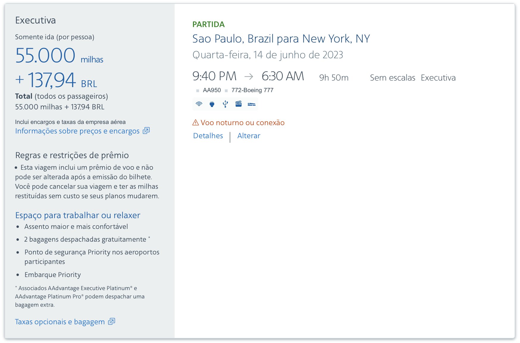Viewport: 520px width, 343px height.
Task: Click the Voo noturno ou conexão warning text
Action: point(242,123)
